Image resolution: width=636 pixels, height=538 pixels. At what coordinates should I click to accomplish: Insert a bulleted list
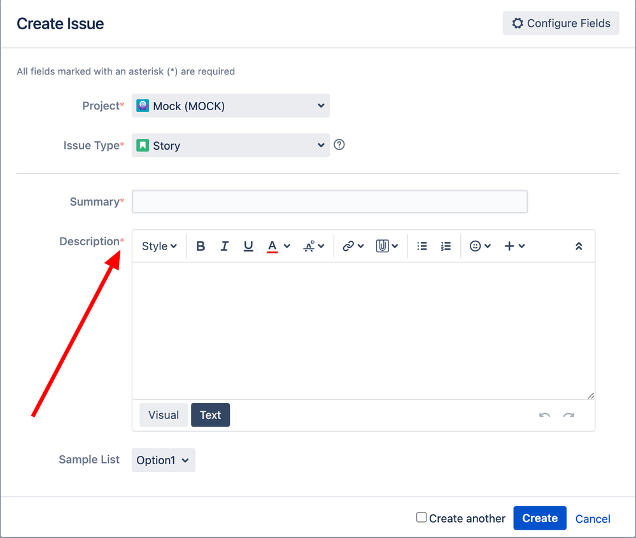422,246
